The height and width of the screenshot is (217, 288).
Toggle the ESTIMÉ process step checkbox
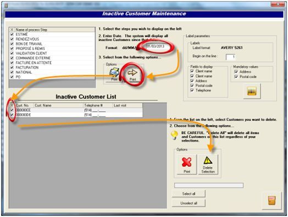[12, 35]
